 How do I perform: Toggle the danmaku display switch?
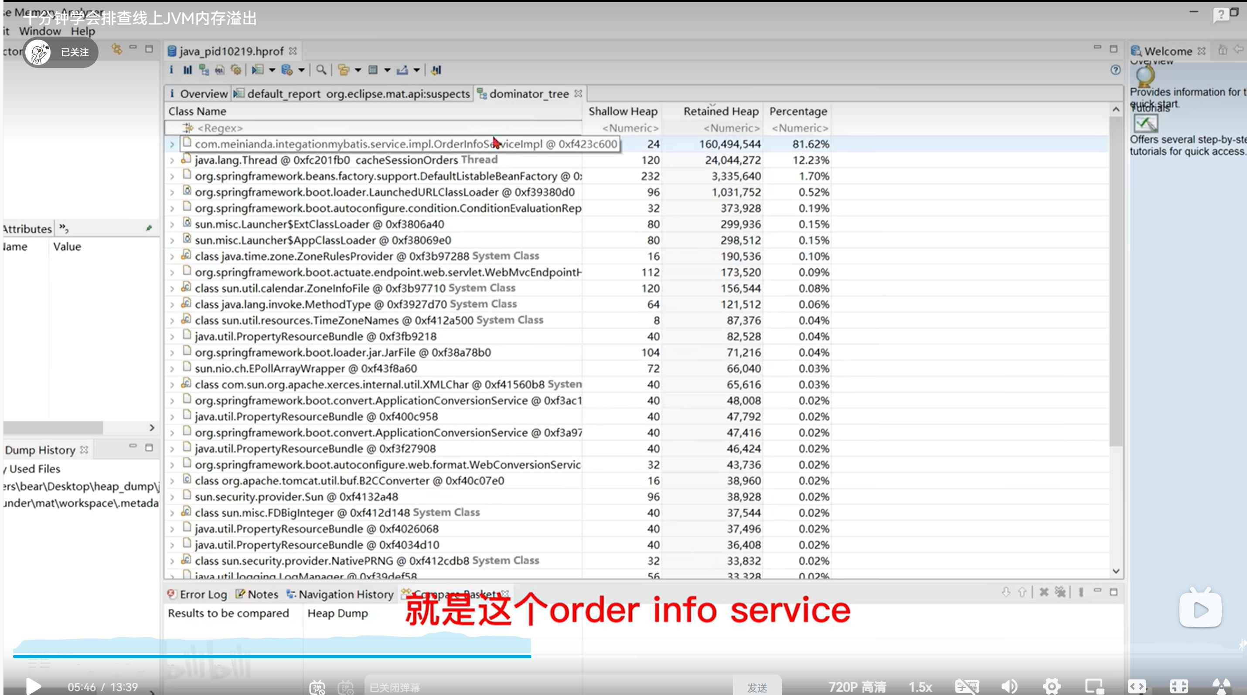click(317, 687)
